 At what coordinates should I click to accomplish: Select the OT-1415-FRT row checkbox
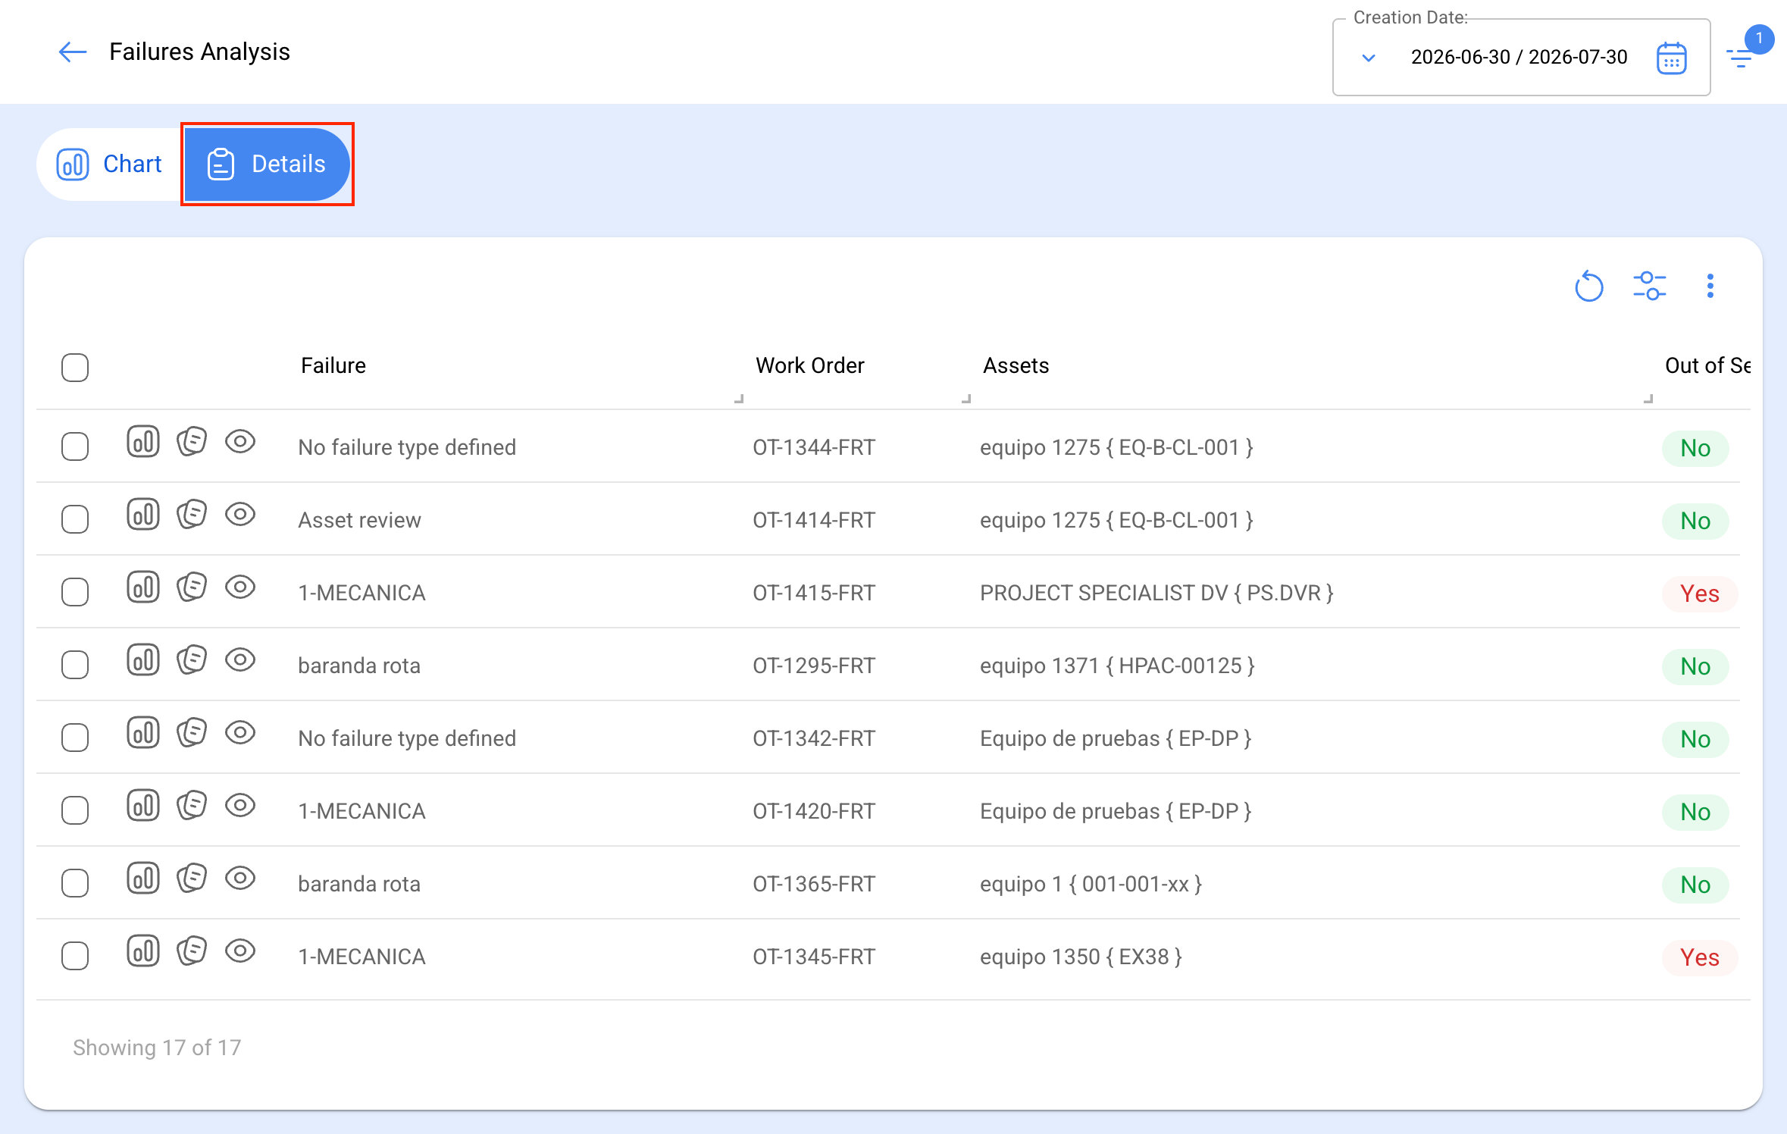(75, 592)
